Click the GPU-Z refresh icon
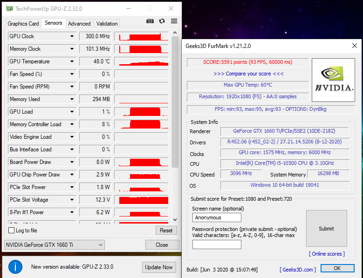This screenshot has height=278, width=363. tap(162, 21)
